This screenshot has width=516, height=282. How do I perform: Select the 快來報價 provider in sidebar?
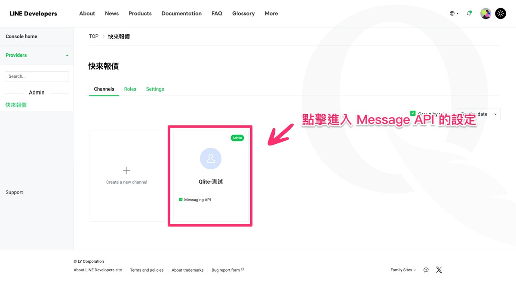(x=16, y=105)
